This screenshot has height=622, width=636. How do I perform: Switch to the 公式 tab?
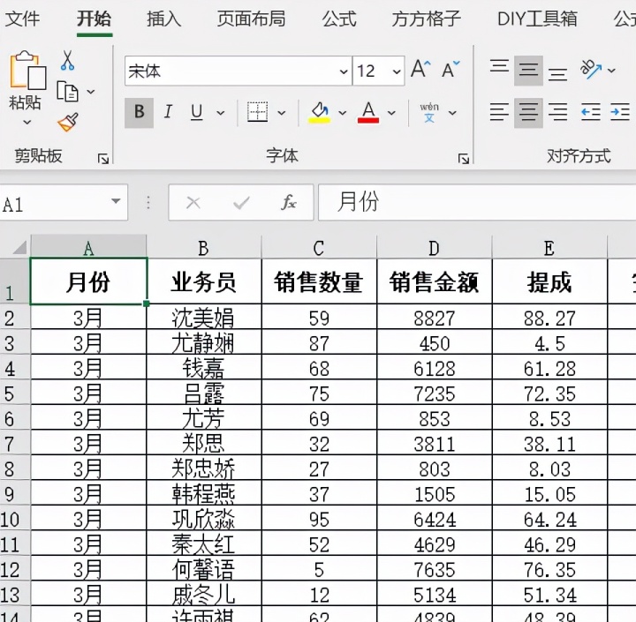click(x=339, y=19)
